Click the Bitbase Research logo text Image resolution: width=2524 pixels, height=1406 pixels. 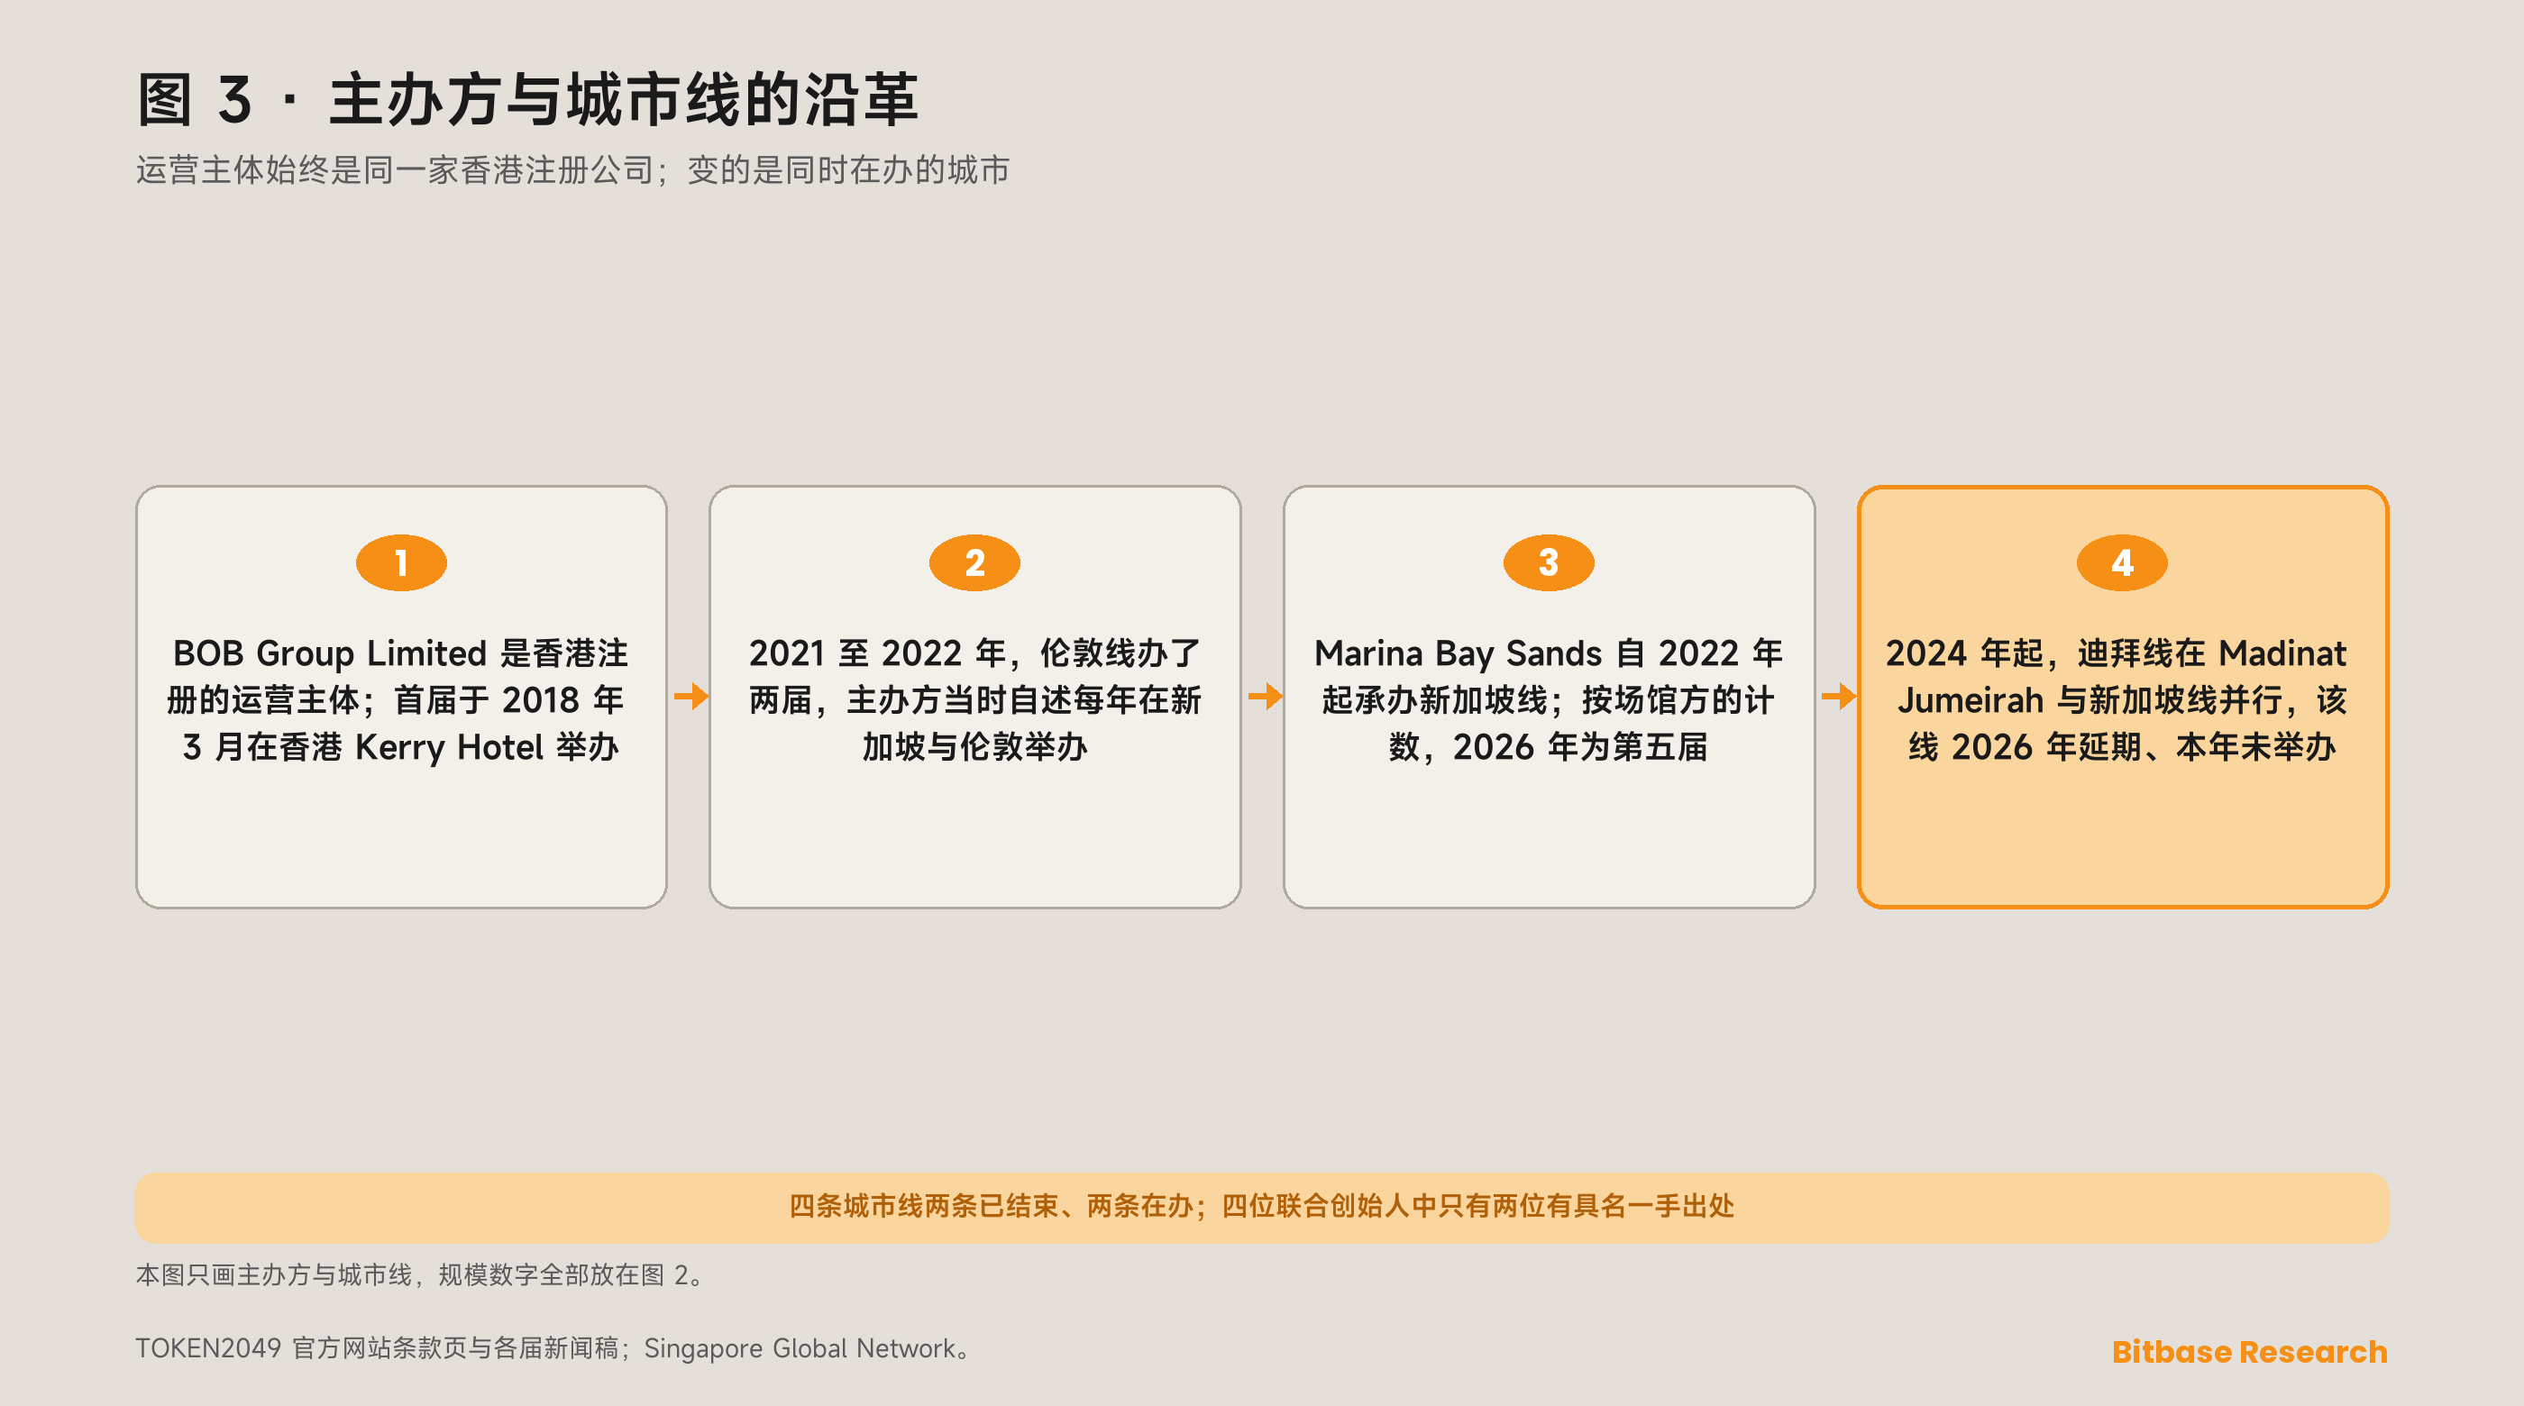pyautogui.click(x=2250, y=1351)
